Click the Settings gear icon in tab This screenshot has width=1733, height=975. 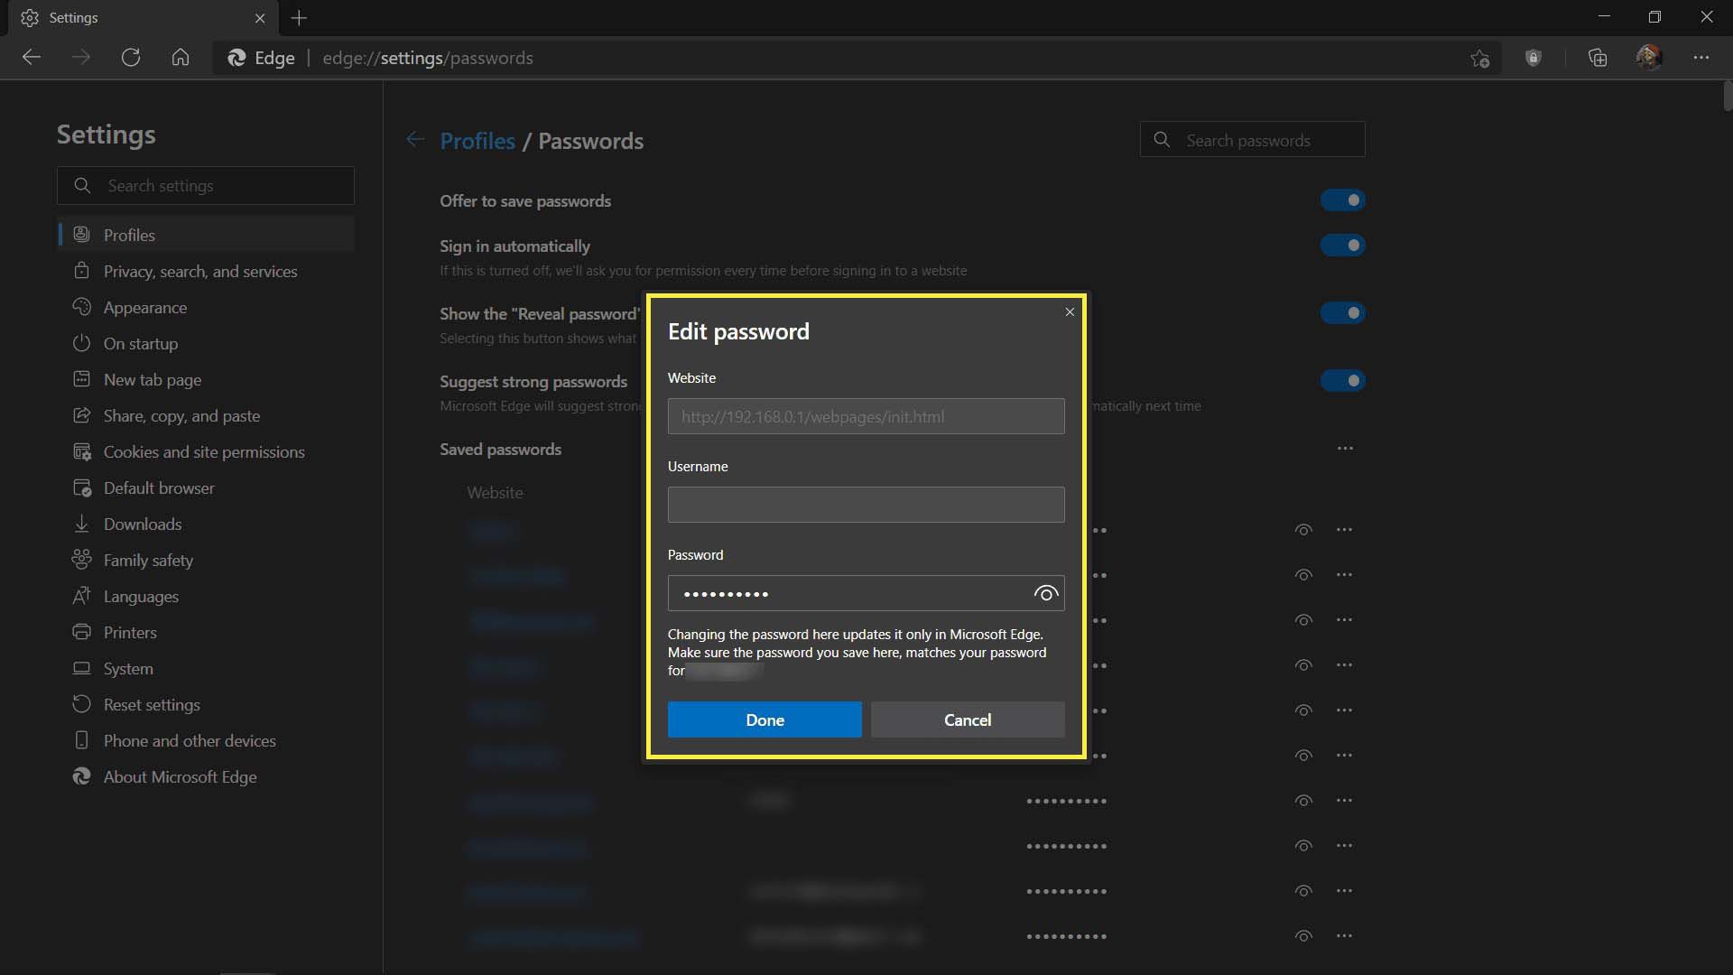point(29,16)
